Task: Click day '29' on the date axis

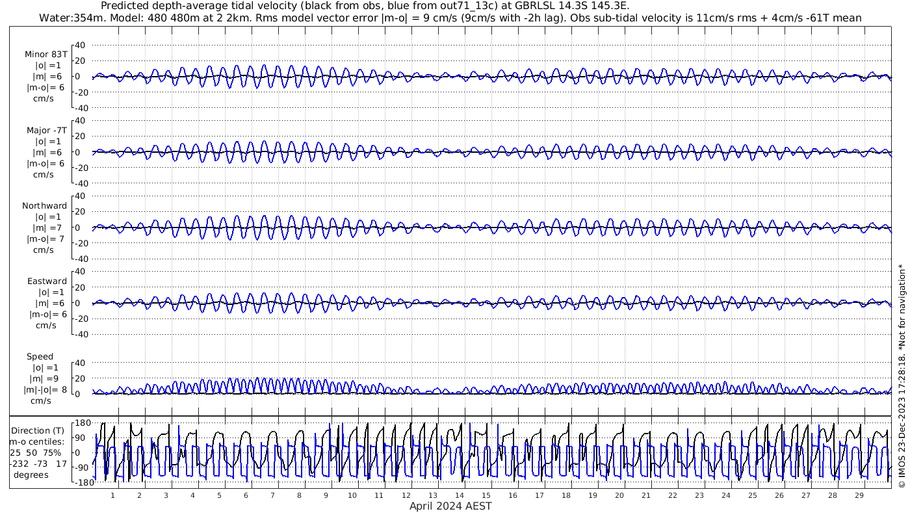Action: coord(859,495)
